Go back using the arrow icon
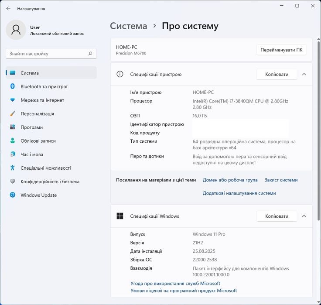 pyautogui.click(x=8, y=8)
